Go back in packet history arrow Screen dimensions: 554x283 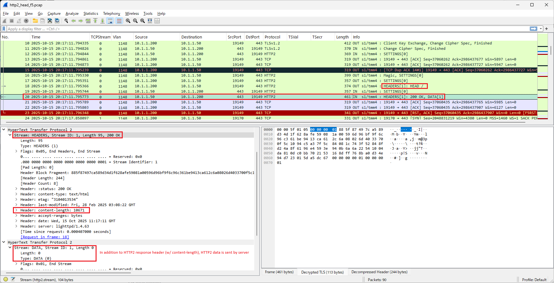coord(74,21)
